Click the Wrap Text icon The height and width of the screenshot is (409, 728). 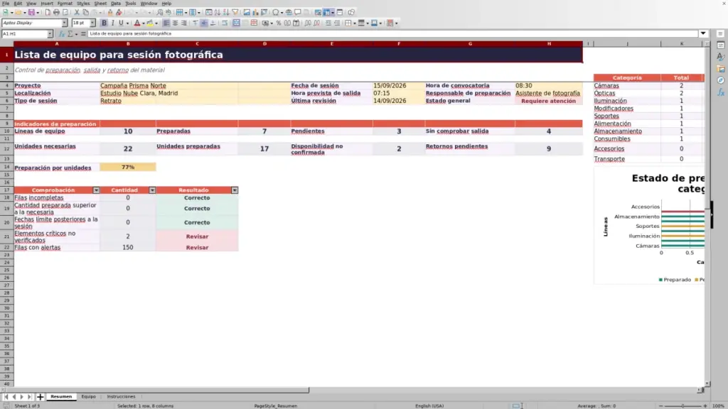[x=225, y=23]
